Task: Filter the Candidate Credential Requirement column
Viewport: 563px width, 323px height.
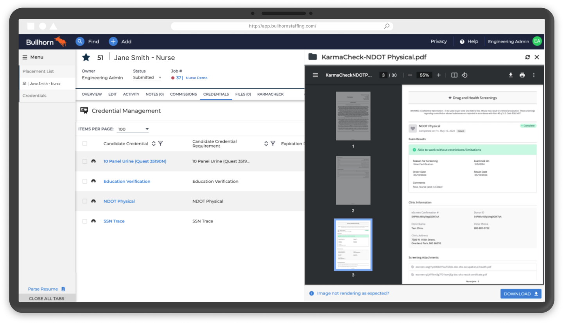Action: click(x=273, y=143)
